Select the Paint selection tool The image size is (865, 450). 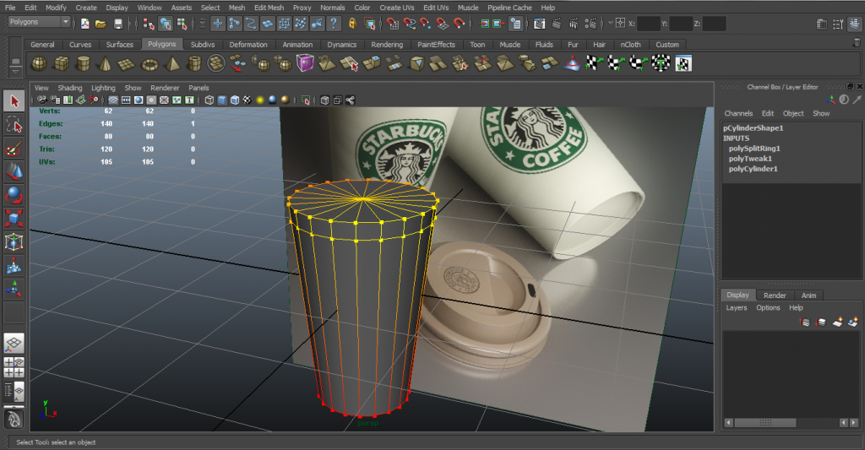coord(14,149)
